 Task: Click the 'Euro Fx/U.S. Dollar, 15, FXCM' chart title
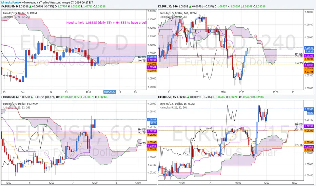tap(177, 104)
